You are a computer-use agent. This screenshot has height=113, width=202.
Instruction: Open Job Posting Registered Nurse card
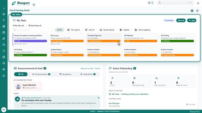point(177,40)
